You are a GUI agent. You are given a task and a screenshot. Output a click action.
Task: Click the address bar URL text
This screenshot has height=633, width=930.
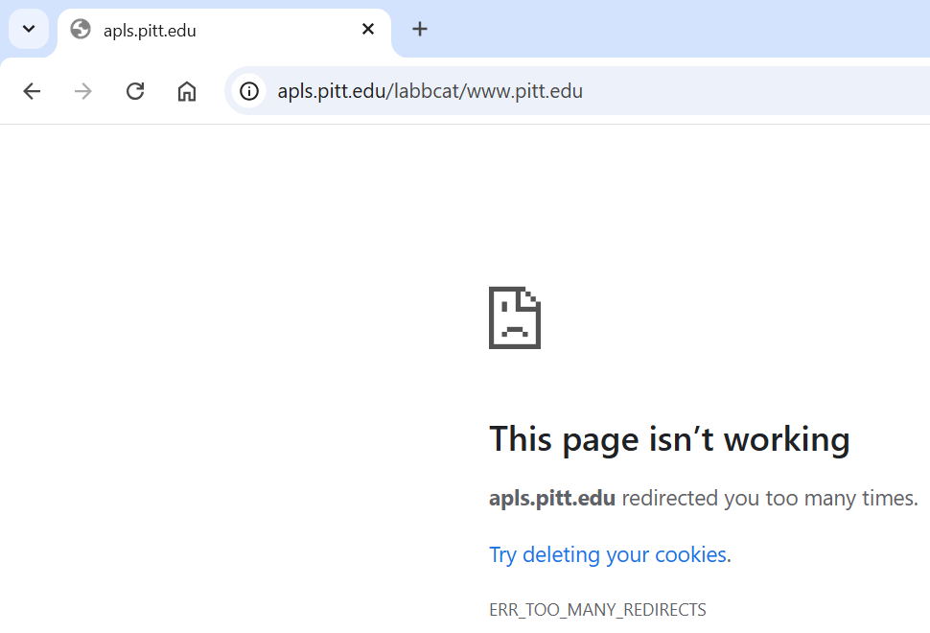pyautogui.click(x=430, y=91)
